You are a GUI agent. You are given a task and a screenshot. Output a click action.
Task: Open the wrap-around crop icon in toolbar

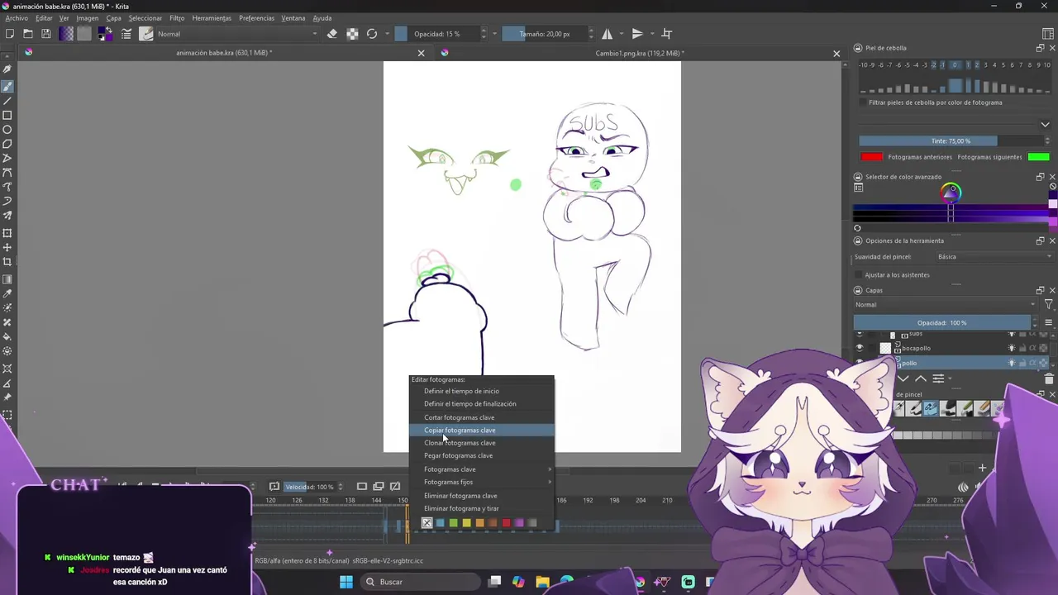pyautogui.click(x=667, y=34)
